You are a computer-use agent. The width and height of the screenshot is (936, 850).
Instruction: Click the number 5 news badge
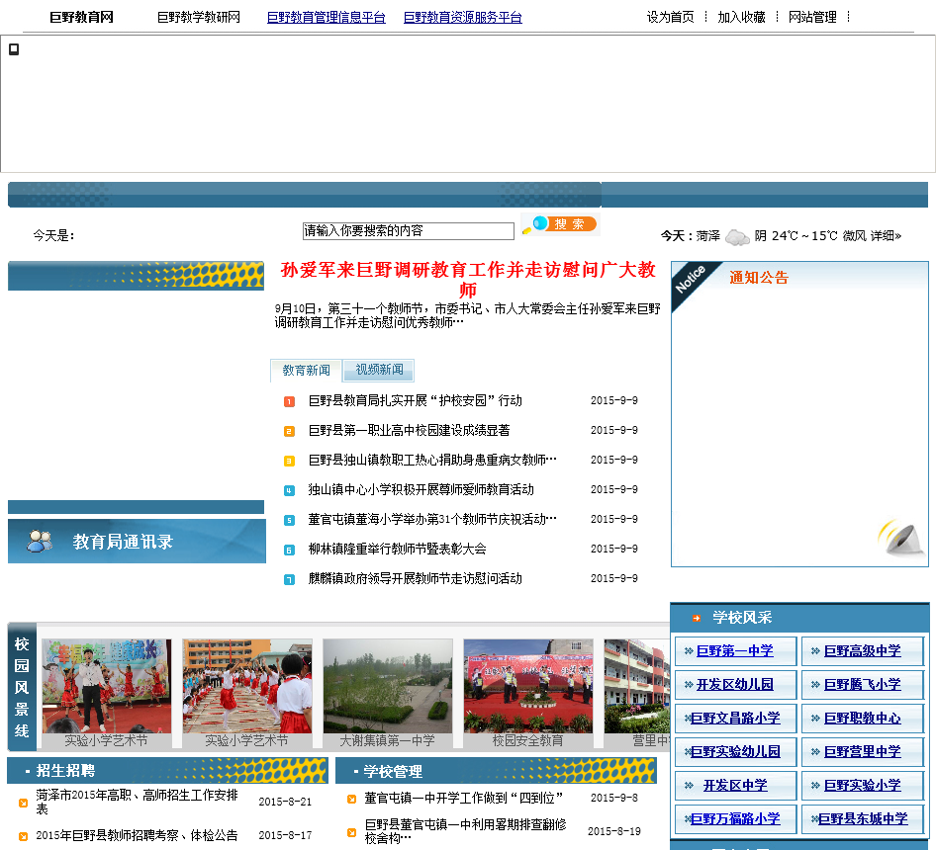pos(289,520)
